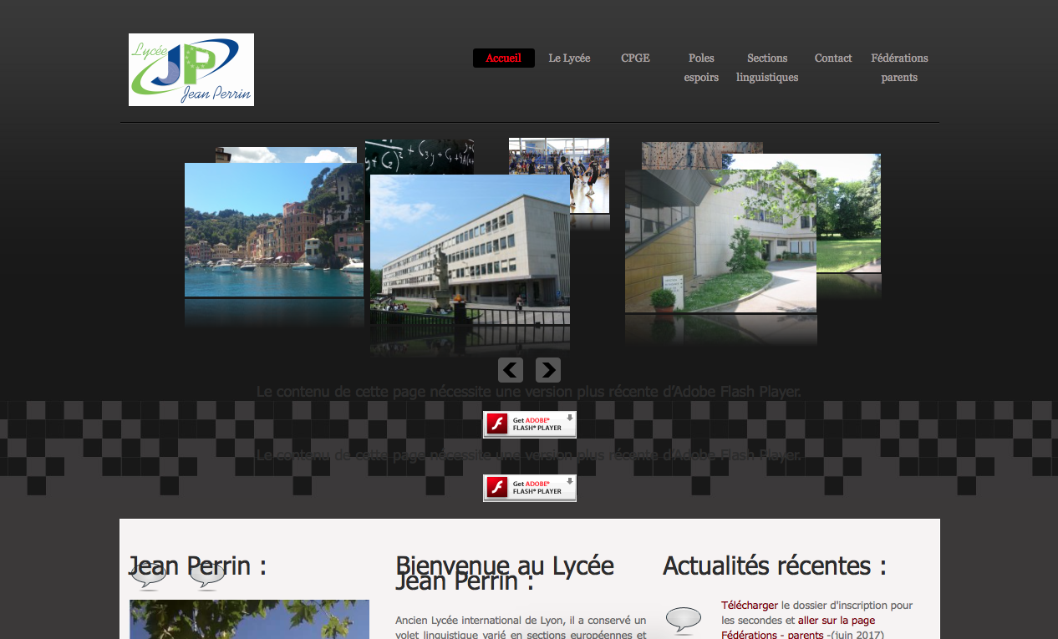Click the 'Actualités récentes :' heading
Image resolution: width=1058 pixels, height=639 pixels.
click(x=775, y=565)
